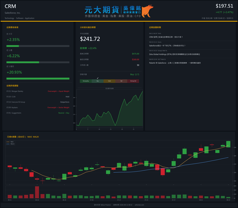238x208 pixels.
Task: Click the green monthly trend area chart
Action: pyautogui.click(x=109, y=108)
